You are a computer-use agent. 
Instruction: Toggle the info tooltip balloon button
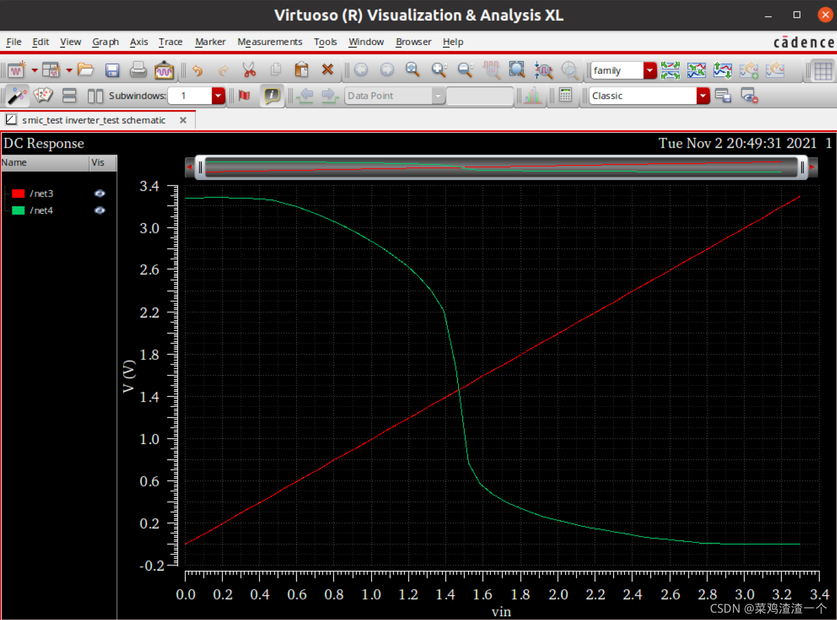pyautogui.click(x=271, y=96)
